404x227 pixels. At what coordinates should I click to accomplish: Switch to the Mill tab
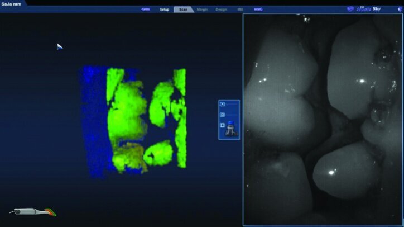click(x=239, y=10)
